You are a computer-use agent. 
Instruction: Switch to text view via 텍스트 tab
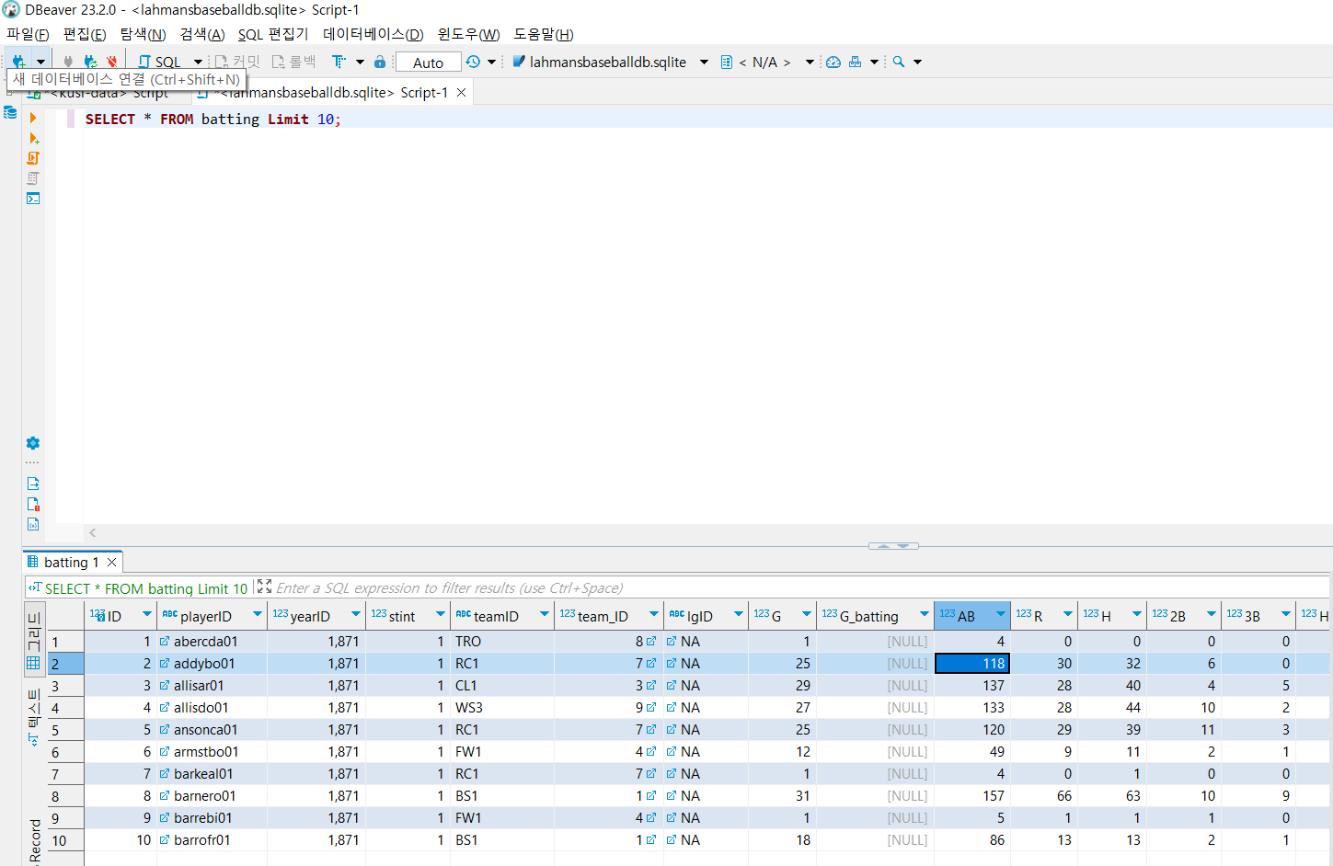[x=34, y=716]
